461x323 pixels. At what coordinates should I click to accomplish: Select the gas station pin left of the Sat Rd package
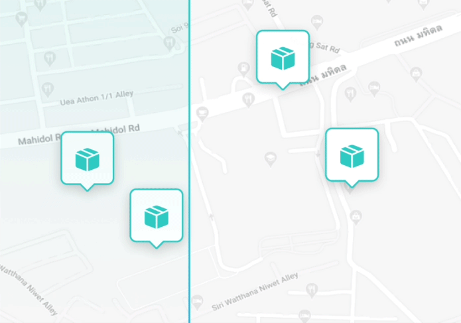(x=243, y=68)
